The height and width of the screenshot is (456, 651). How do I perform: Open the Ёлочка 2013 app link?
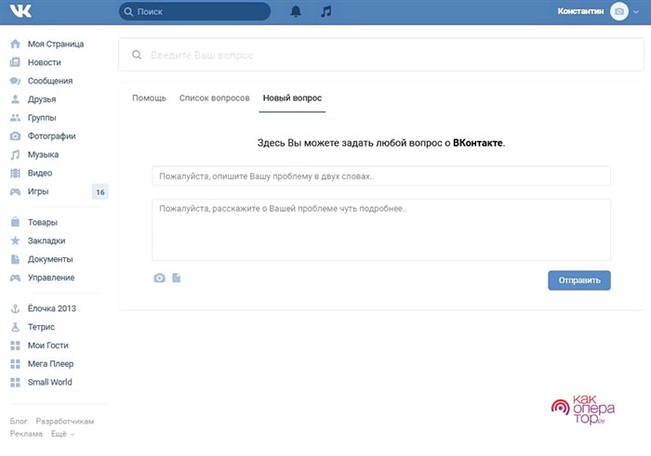click(x=52, y=308)
